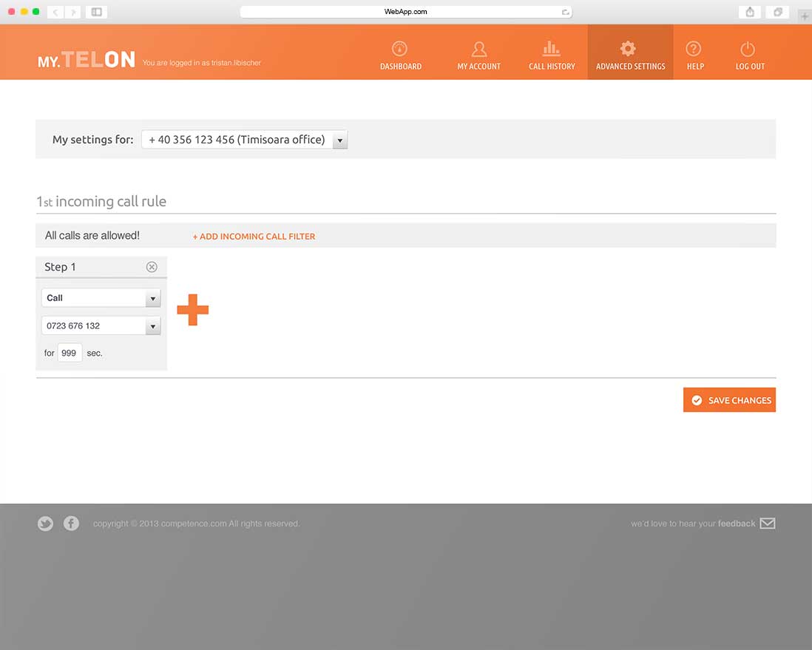Select the Advanced Settings tab
812x650 pixels.
[630, 53]
